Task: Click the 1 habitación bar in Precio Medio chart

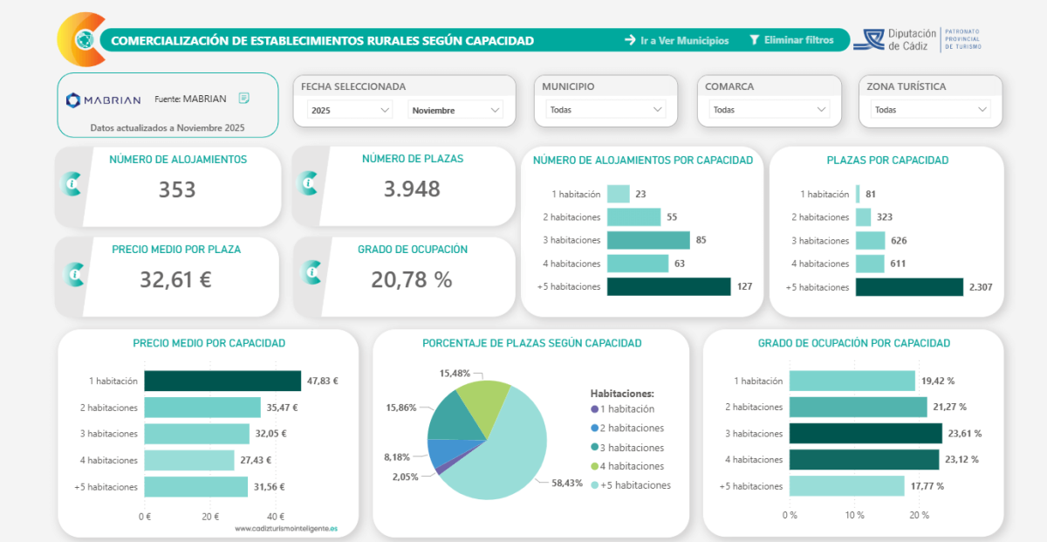Action: click(222, 381)
